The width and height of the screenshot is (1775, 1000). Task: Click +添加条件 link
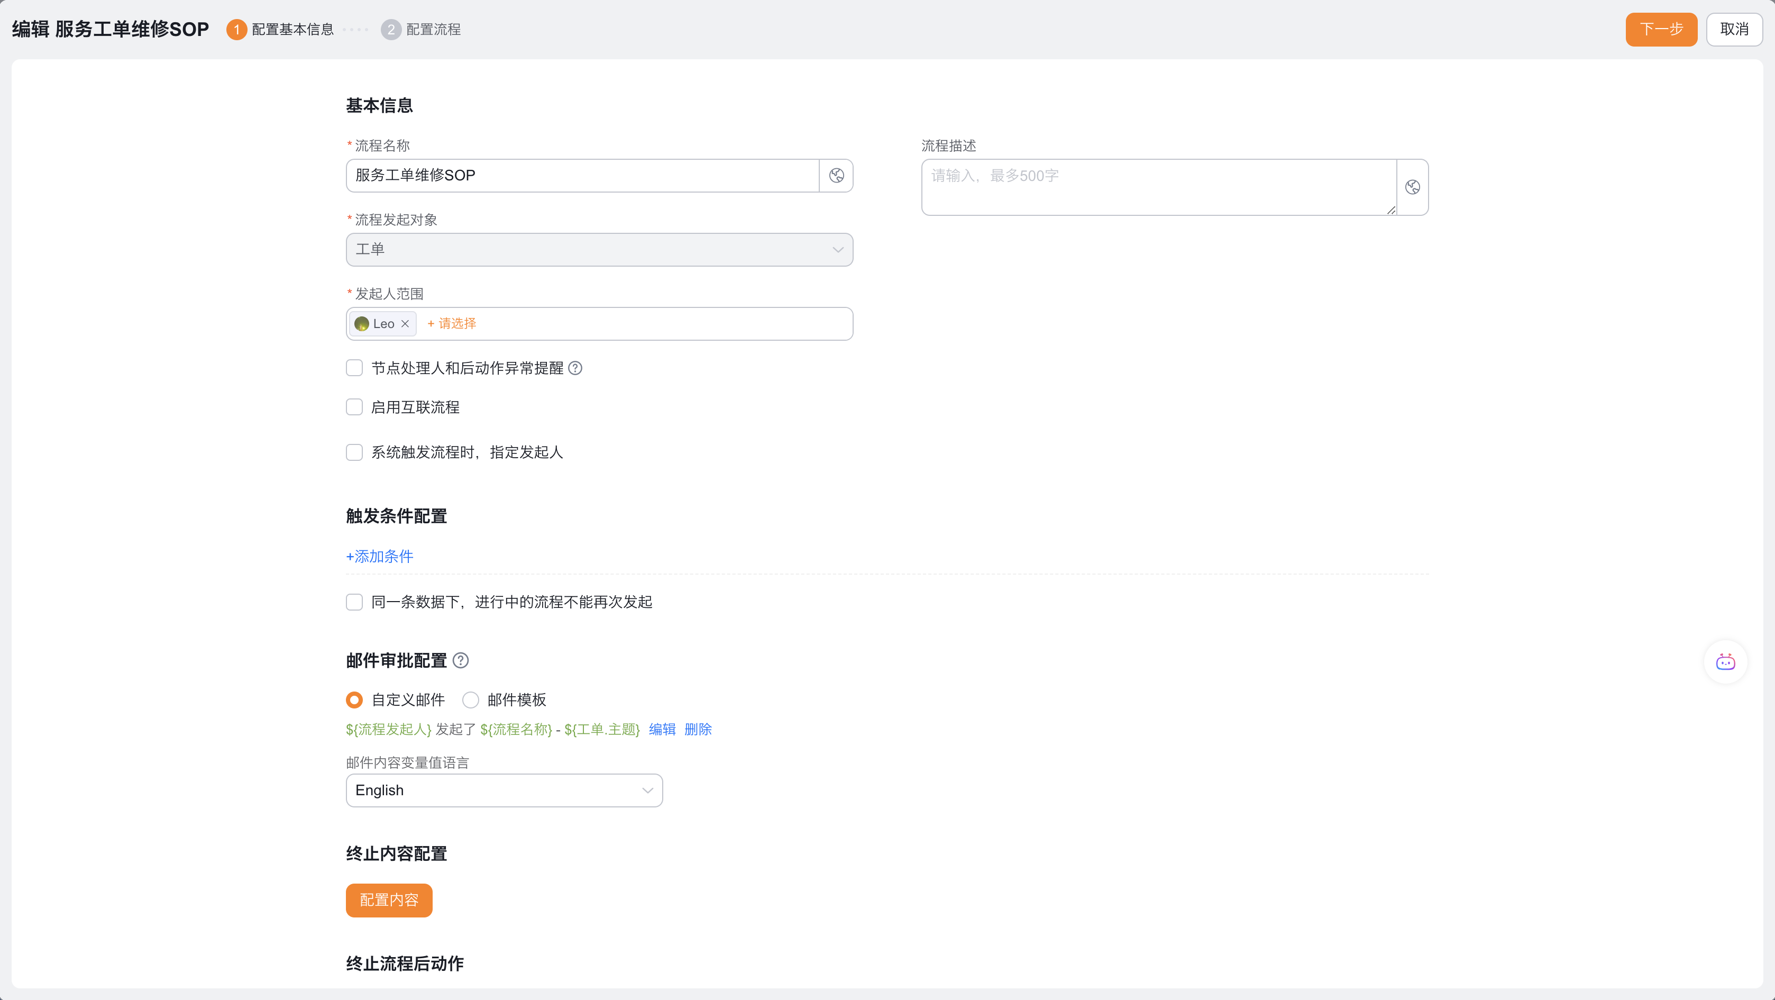pyautogui.click(x=380, y=556)
